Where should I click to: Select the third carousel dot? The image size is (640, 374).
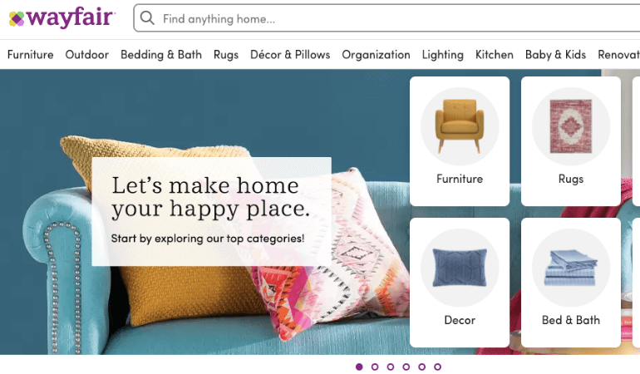click(x=391, y=367)
